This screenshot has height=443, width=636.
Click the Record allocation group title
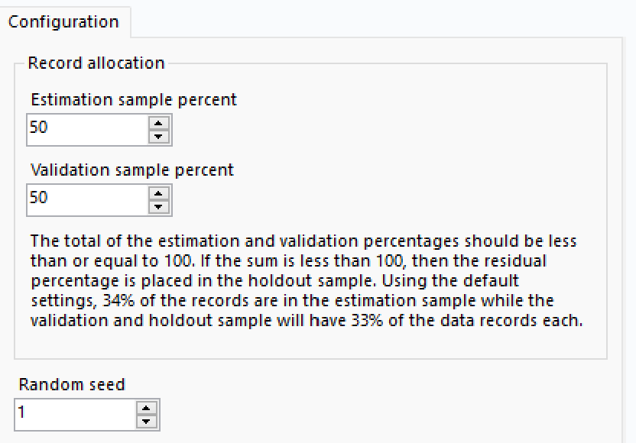coord(96,63)
